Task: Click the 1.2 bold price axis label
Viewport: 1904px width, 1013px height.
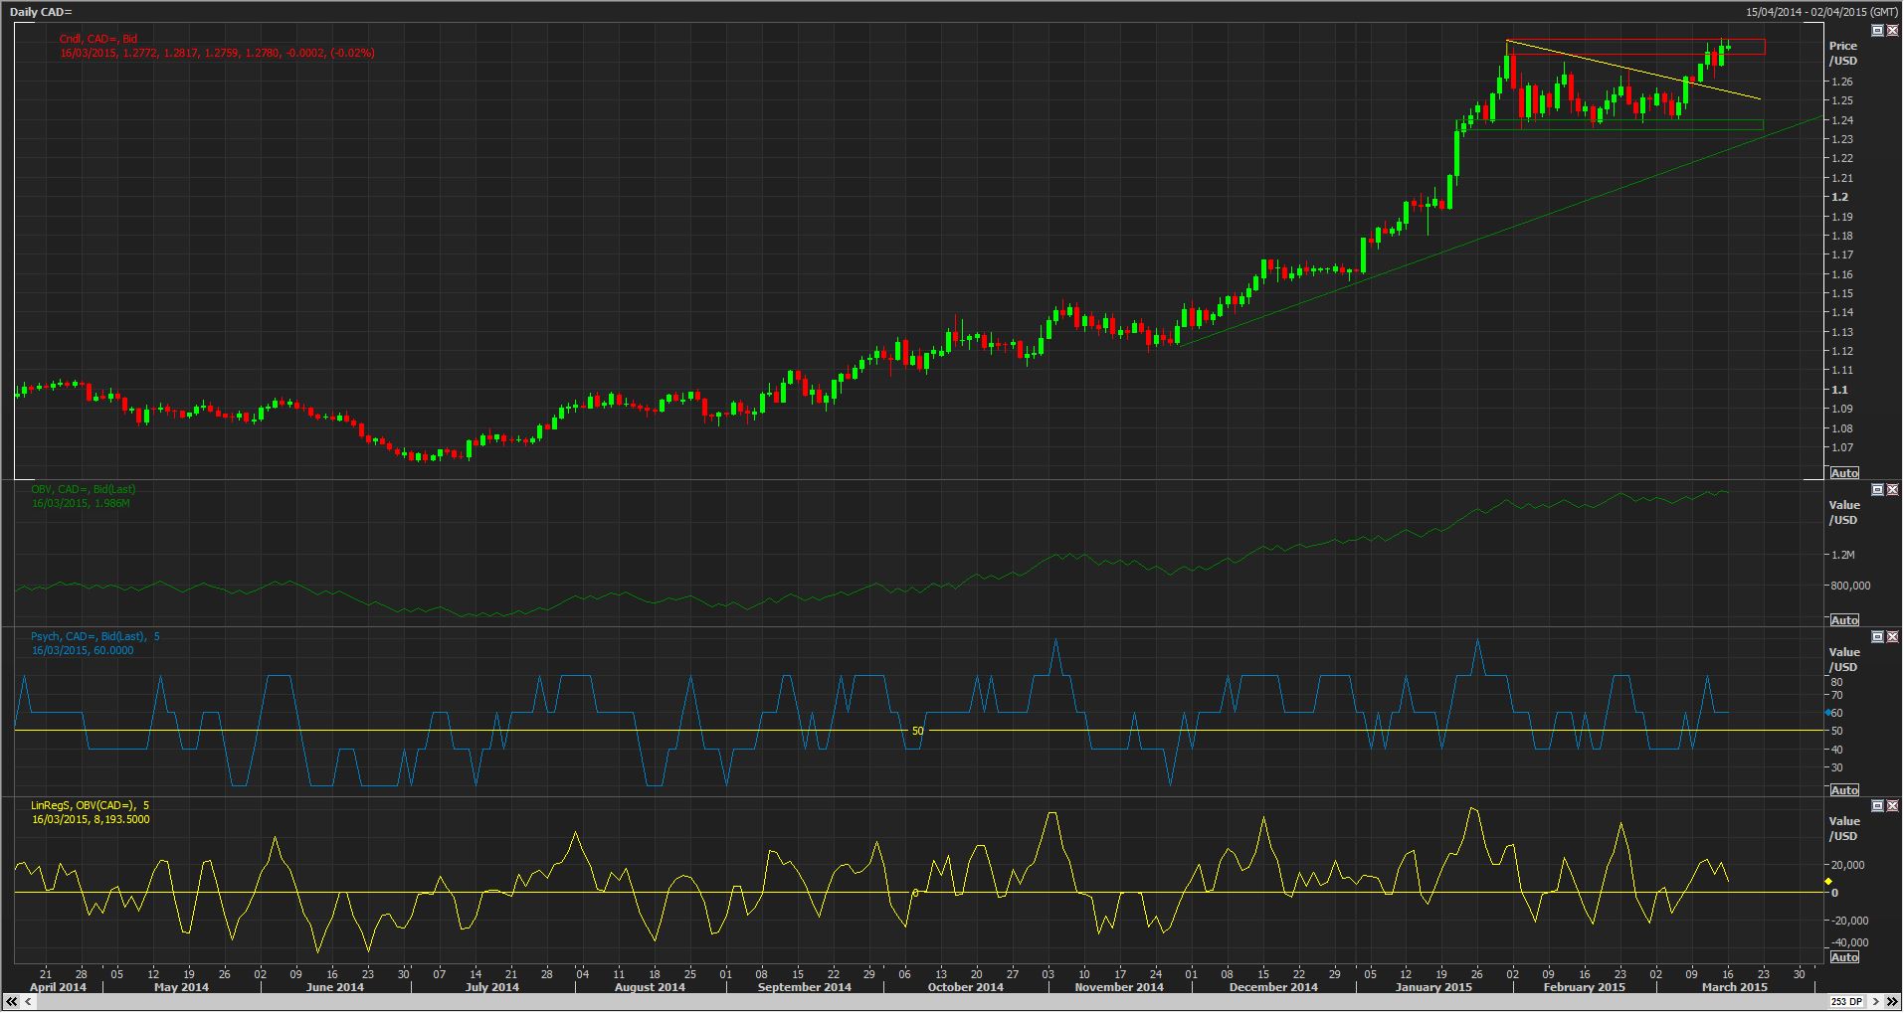Action: coord(1839,197)
